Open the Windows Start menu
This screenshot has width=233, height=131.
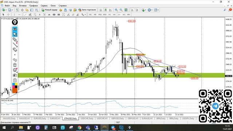[x=4, y=128]
